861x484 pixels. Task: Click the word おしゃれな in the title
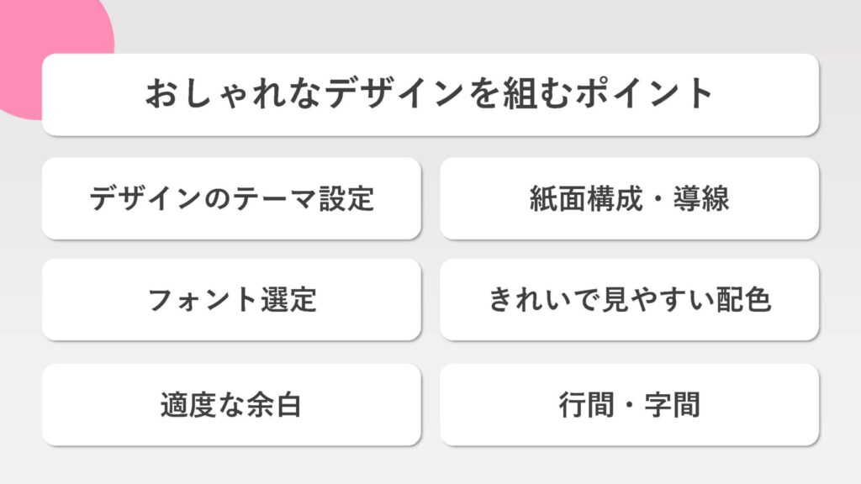click(x=234, y=93)
